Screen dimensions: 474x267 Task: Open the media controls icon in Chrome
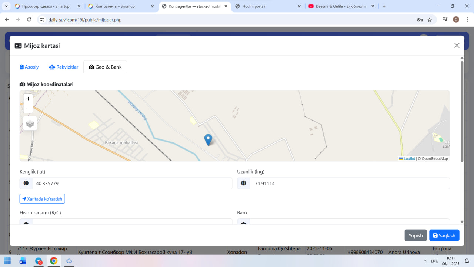coord(445,20)
